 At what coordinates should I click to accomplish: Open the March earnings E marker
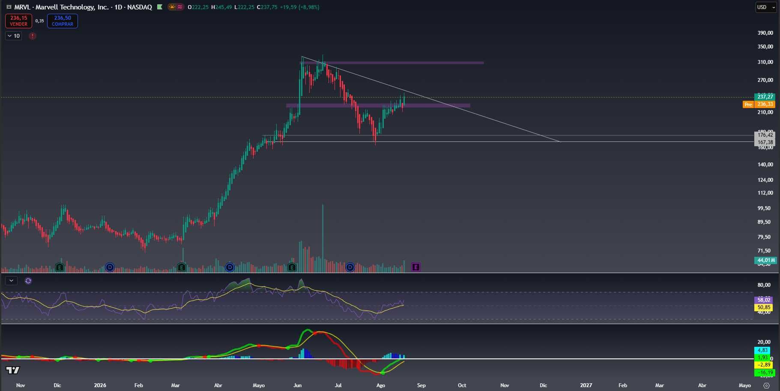(181, 268)
